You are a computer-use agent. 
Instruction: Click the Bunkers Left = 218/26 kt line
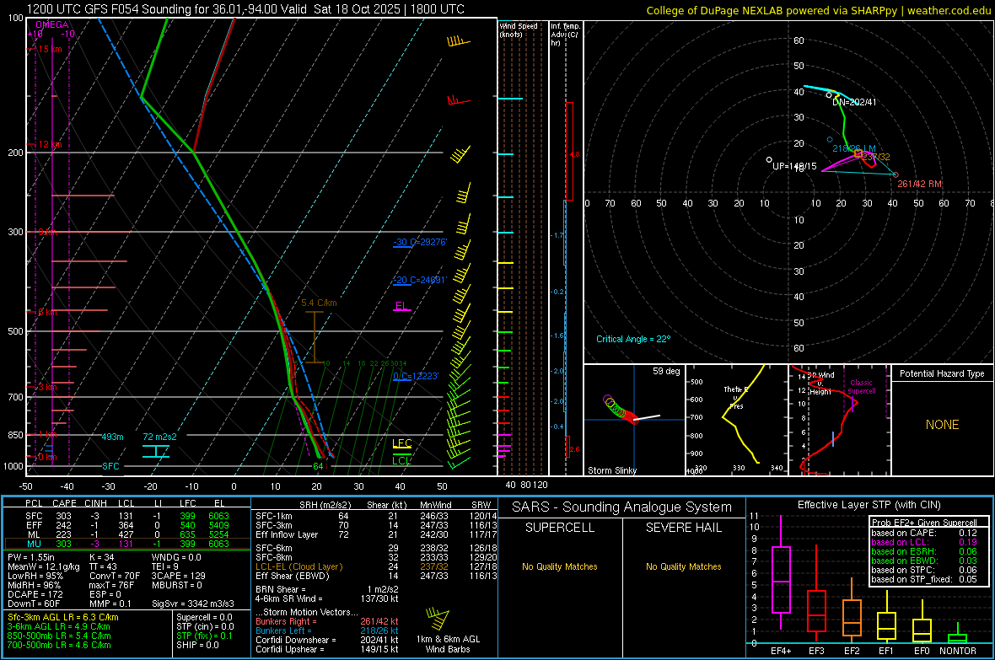point(327,630)
